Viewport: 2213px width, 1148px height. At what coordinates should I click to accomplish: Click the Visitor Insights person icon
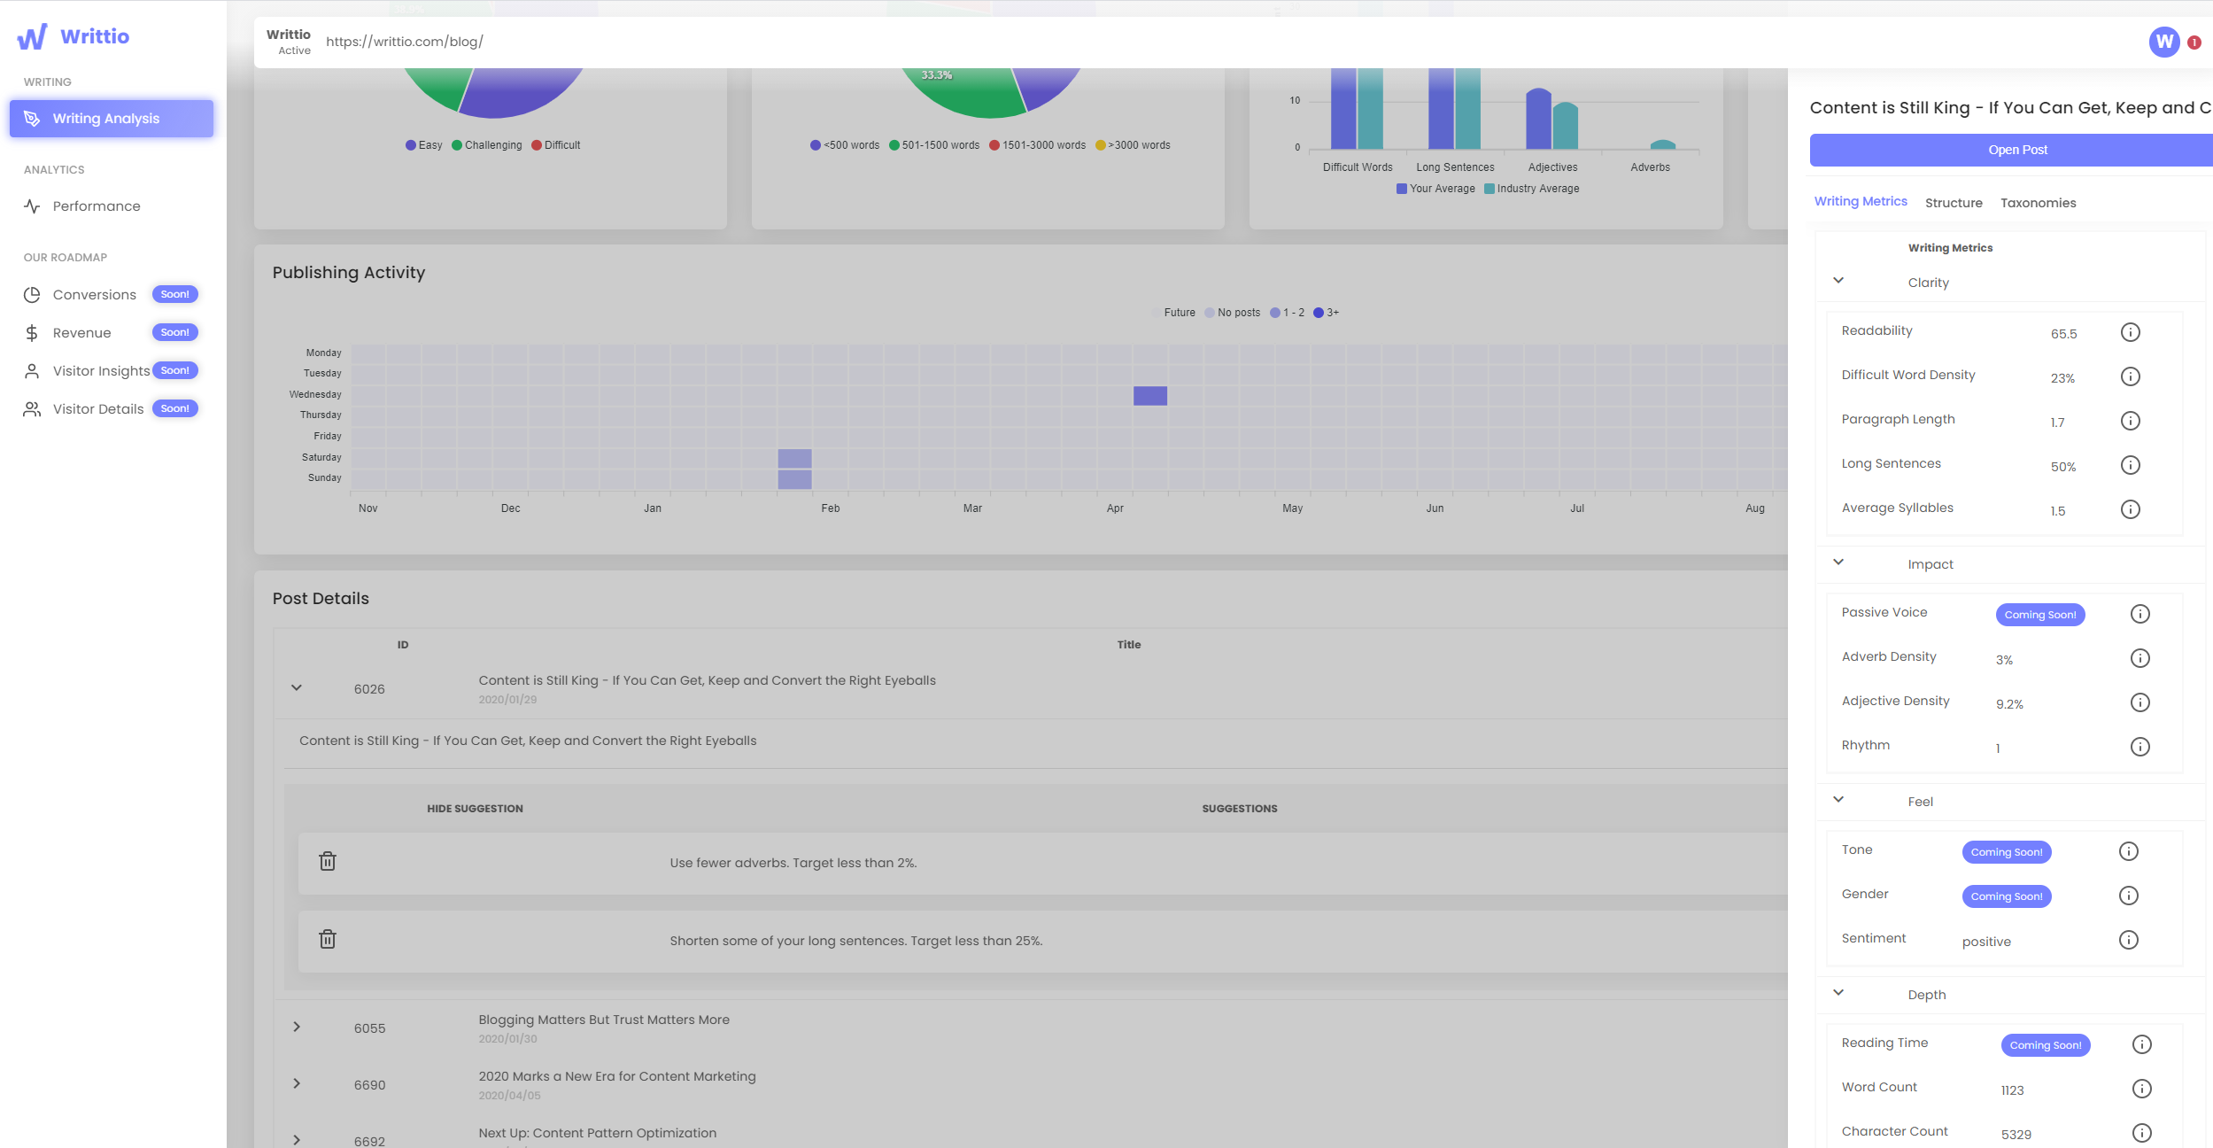coord(32,371)
